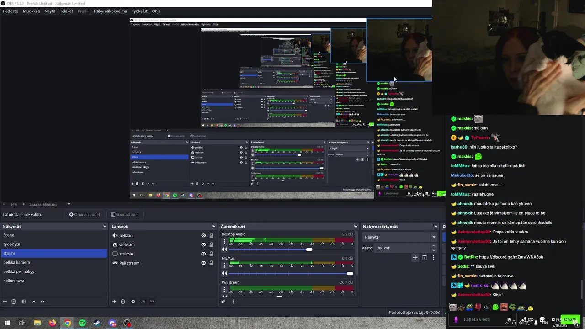This screenshot has height=329, width=585.
Task: Mute Mic/Aux speaker icon
Action: [x=224, y=273]
